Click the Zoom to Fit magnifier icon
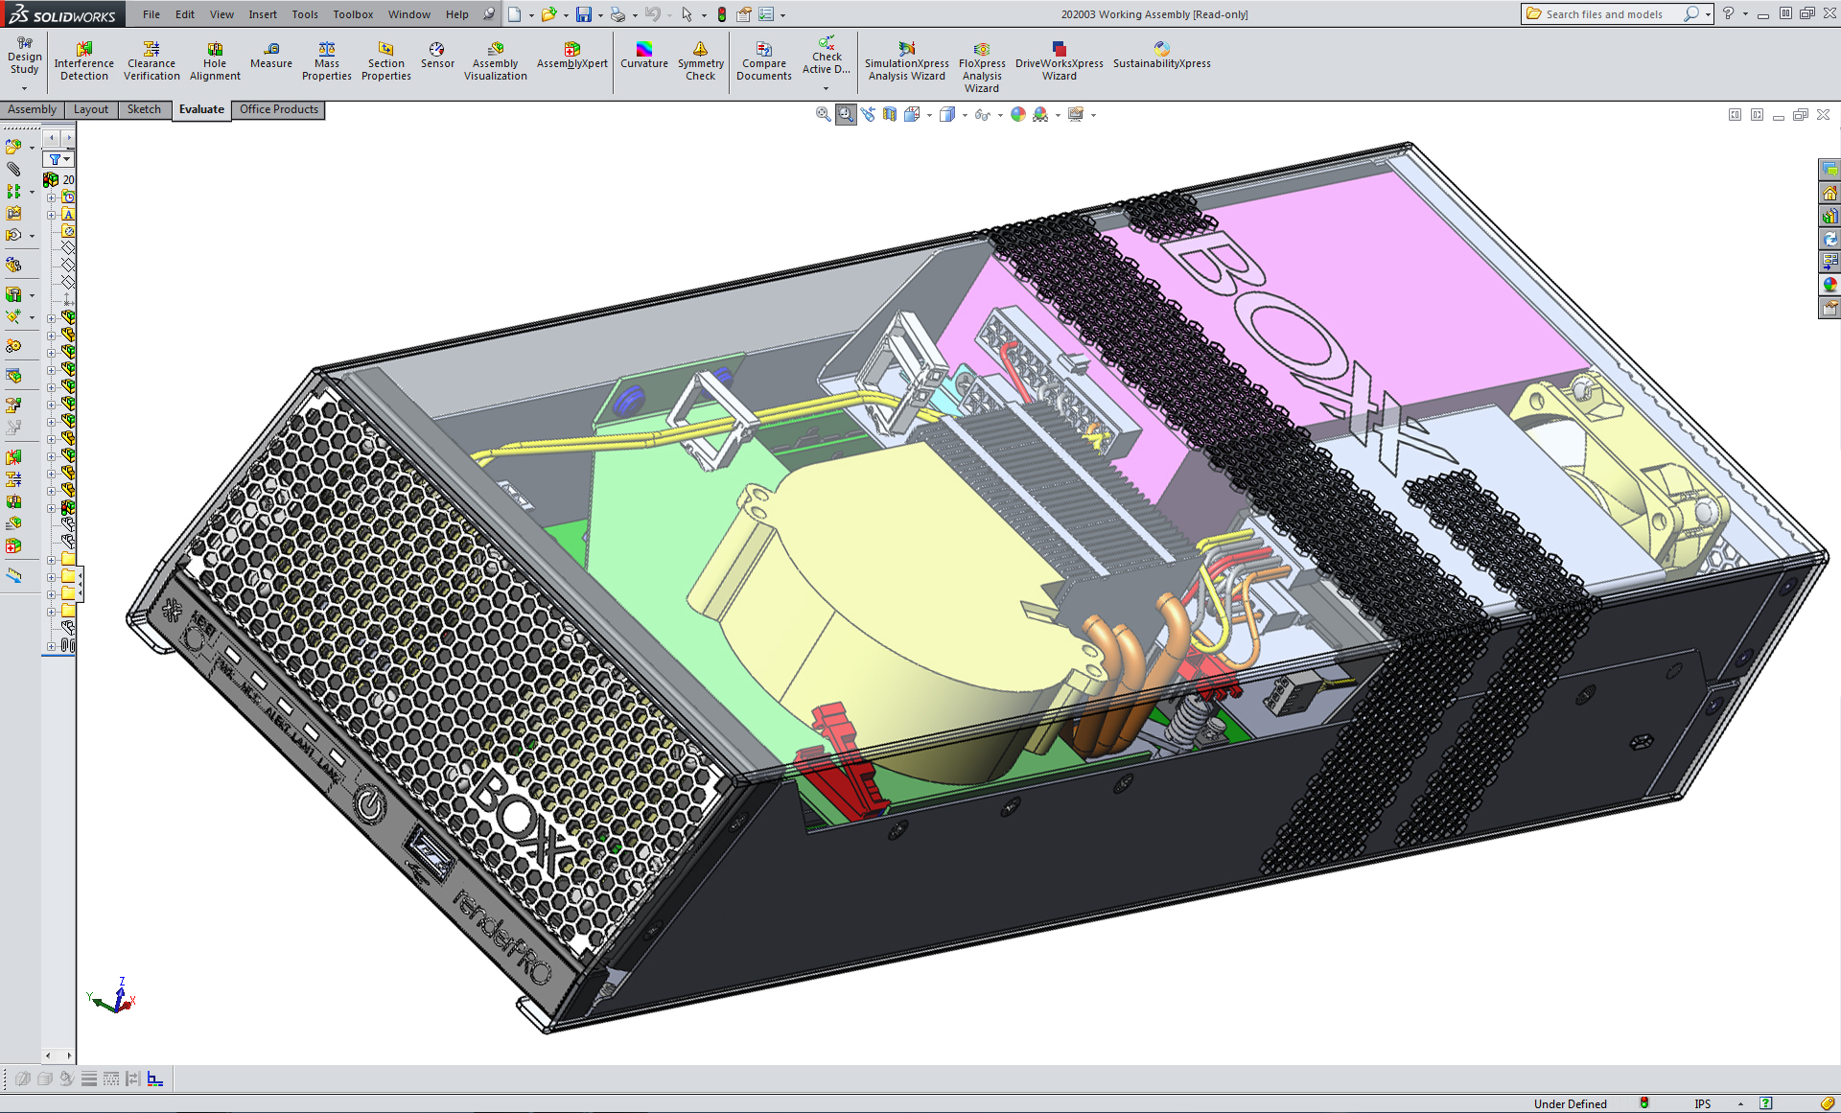1841x1113 pixels. point(823,114)
